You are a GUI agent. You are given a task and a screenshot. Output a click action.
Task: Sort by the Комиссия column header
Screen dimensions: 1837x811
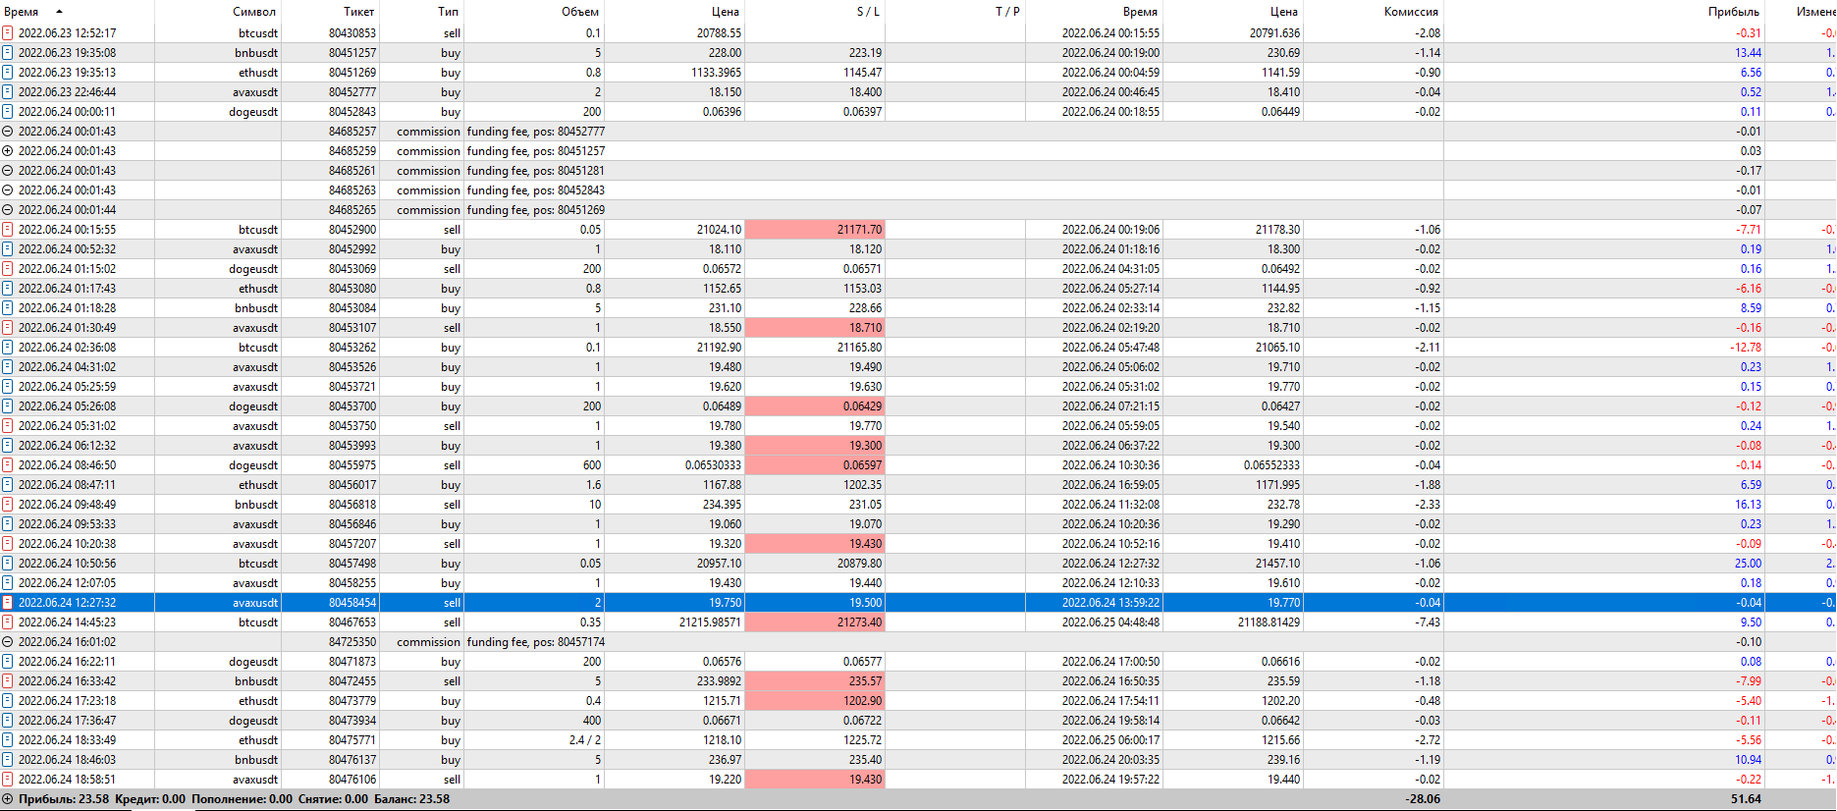1410,12
